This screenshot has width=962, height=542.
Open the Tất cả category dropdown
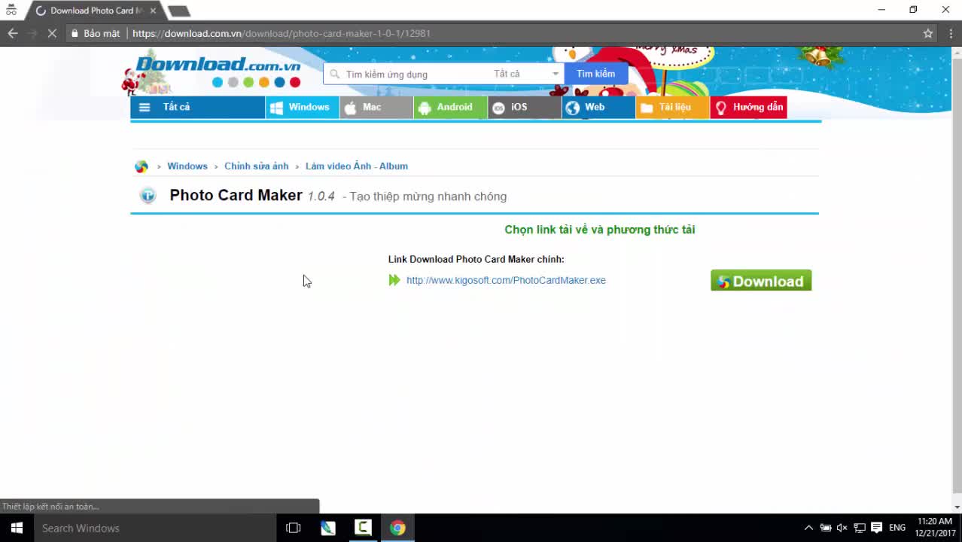click(526, 74)
